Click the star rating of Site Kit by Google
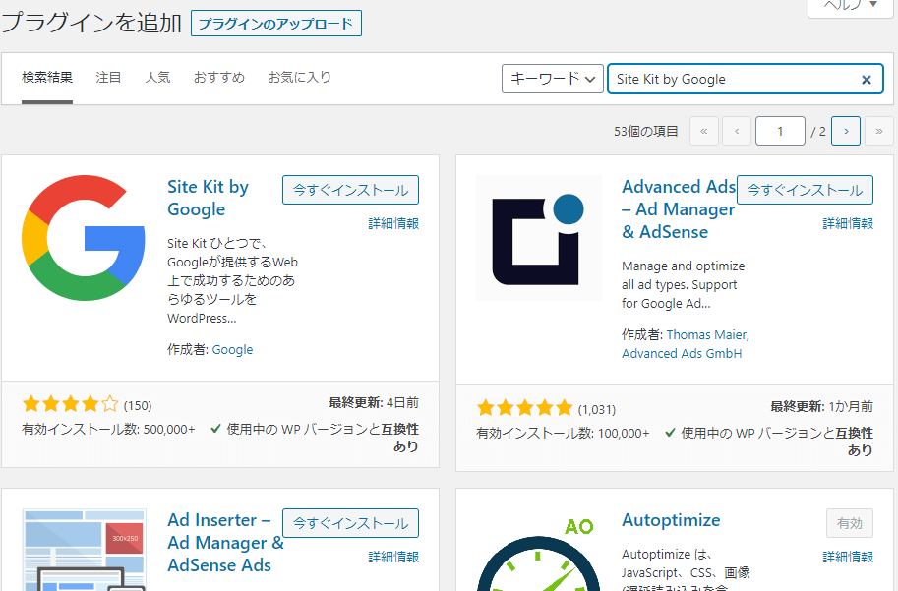This screenshot has width=898, height=591. tap(71, 404)
